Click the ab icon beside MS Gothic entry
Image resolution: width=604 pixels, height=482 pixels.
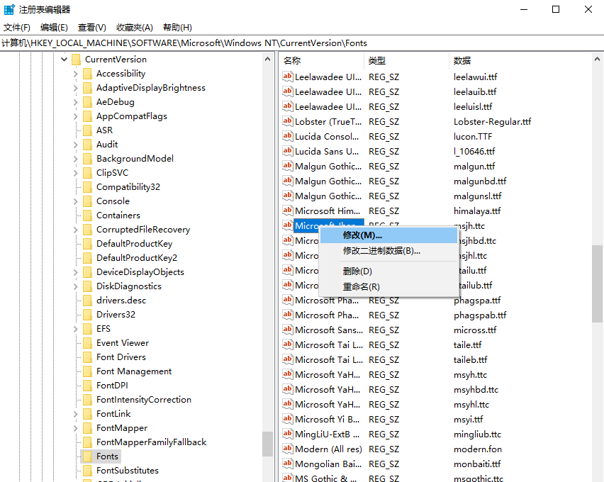pyautogui.click(x=287, y=478)
